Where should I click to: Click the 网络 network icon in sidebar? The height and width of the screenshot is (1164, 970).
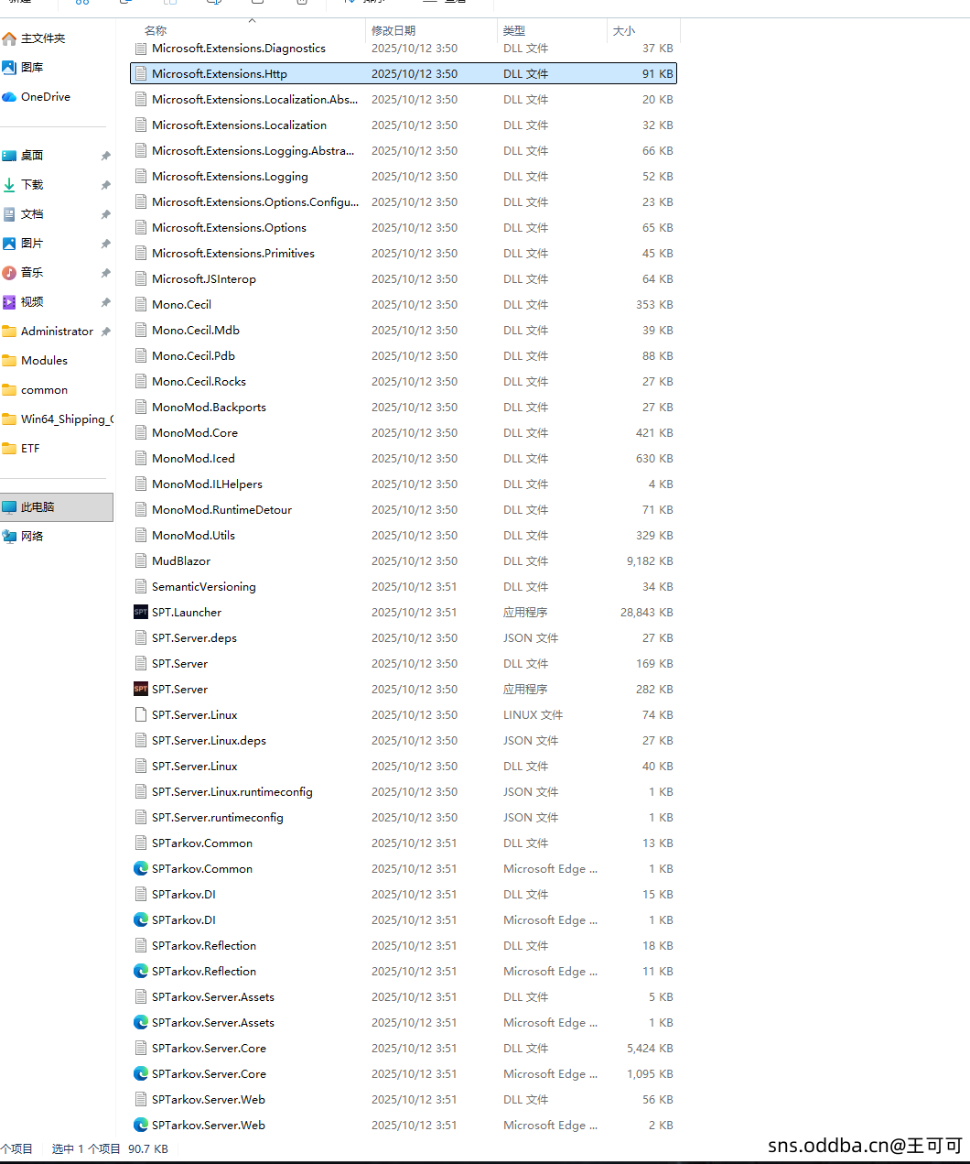point(9,537)
